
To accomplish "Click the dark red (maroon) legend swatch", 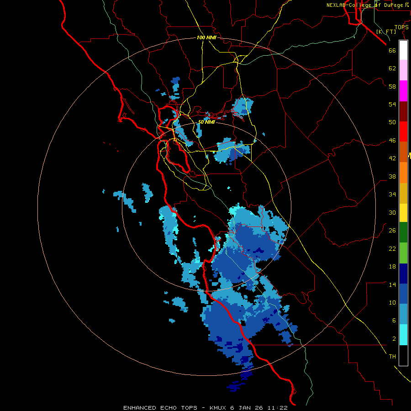I will (x=403, y=111).
